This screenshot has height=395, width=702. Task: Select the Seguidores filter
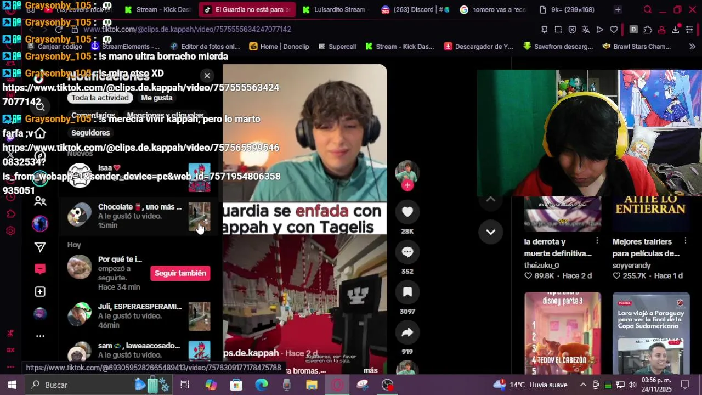click(x=90, y=133)
